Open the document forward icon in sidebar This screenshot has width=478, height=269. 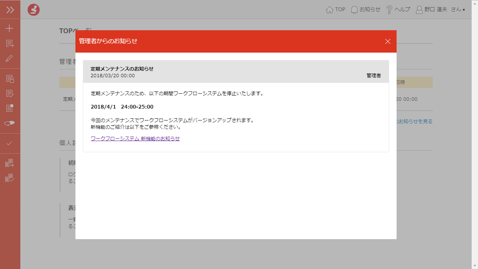(x=10, y=44)
